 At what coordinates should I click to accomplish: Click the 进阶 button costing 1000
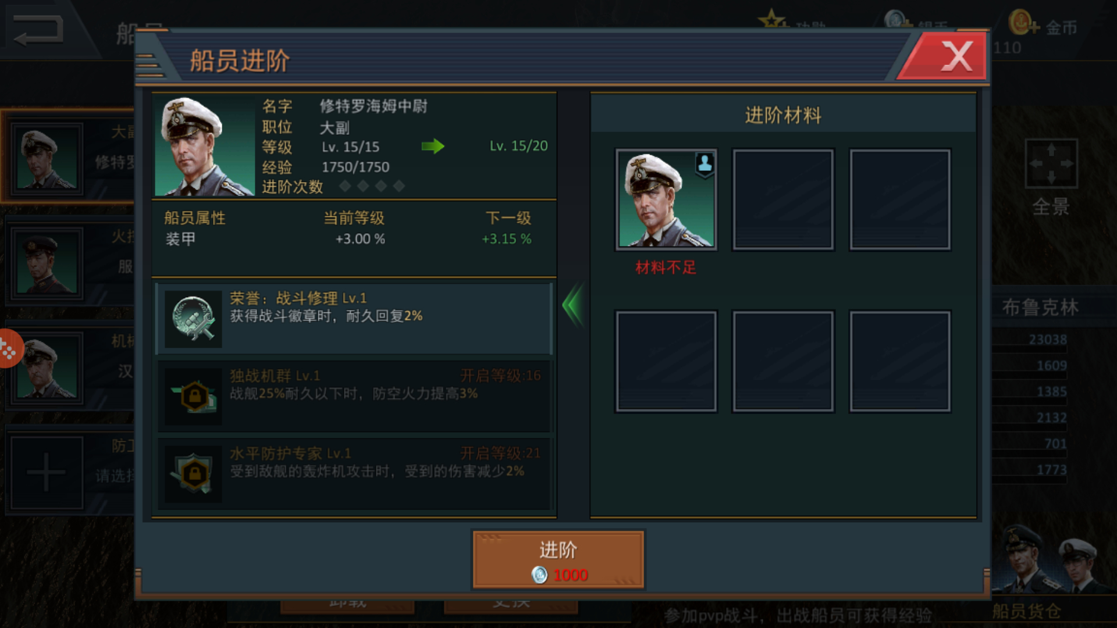tap(558, 560)
